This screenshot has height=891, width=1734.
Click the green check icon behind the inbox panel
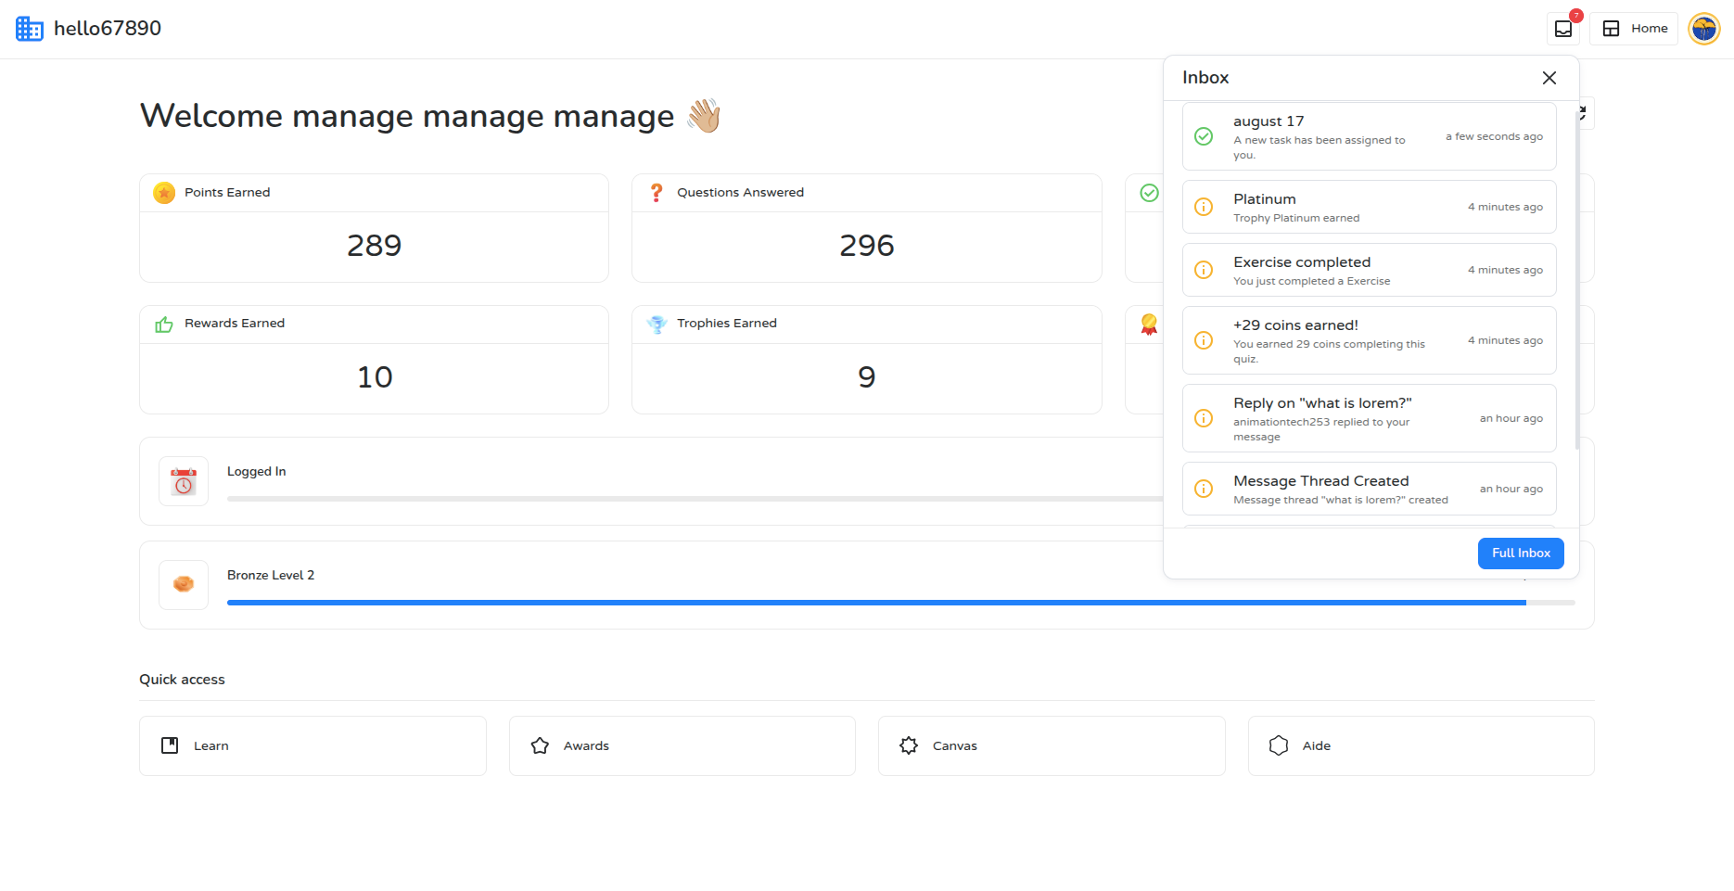point(1149,193)
